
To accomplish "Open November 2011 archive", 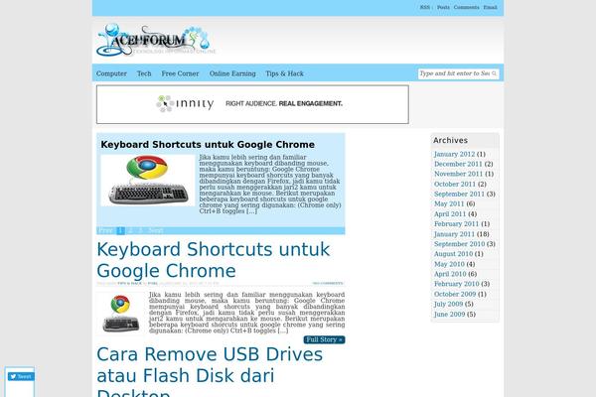I will (458, 174).
